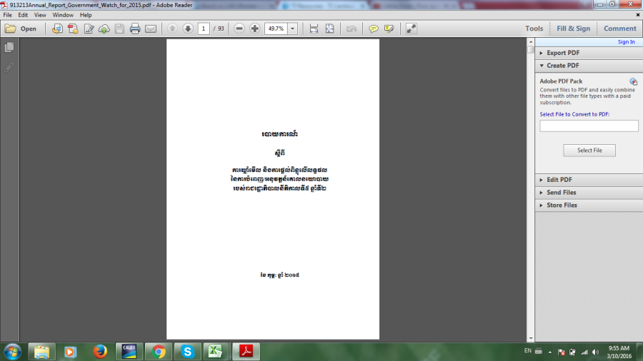The image size is (643, 361).
Task: Switch to the Fill & Sign pane
Action: click(x=574, y=29)
